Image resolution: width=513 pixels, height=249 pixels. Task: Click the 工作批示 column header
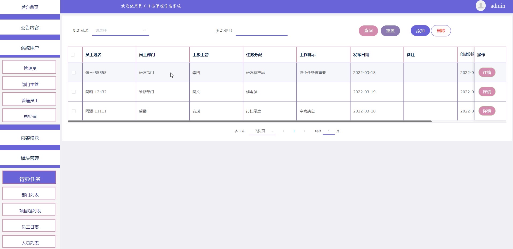click(323, 55)
